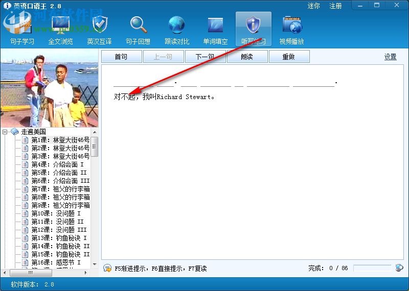Click the document icon of 第16课
This screenshot has height=291, width=409.
click(25, 262)
